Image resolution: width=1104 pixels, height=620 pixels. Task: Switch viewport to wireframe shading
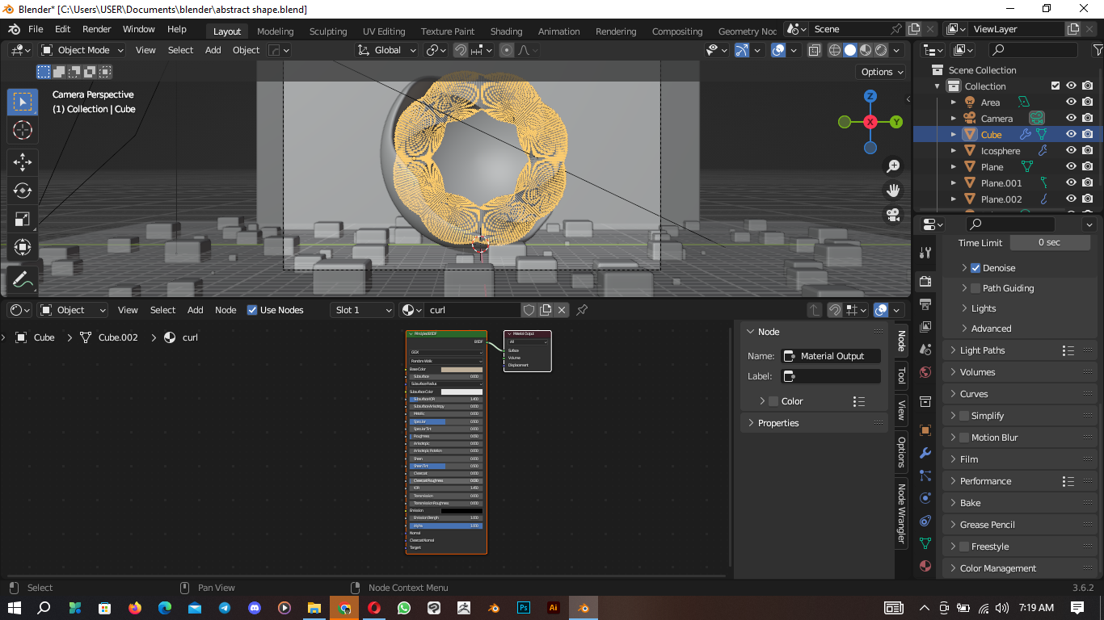coord(835,50)
